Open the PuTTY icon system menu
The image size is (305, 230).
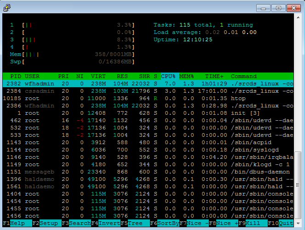pos(7,8)
